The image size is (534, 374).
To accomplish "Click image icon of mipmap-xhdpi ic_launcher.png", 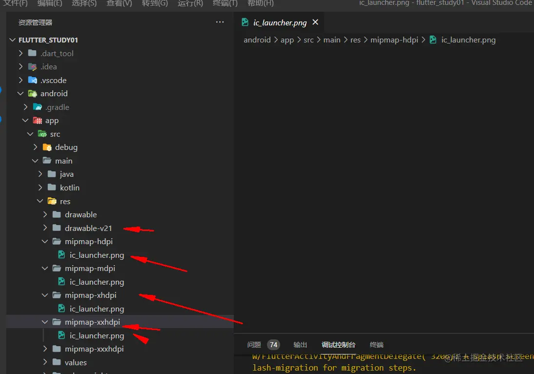I will pyautogui.click(x=62, y=309).
